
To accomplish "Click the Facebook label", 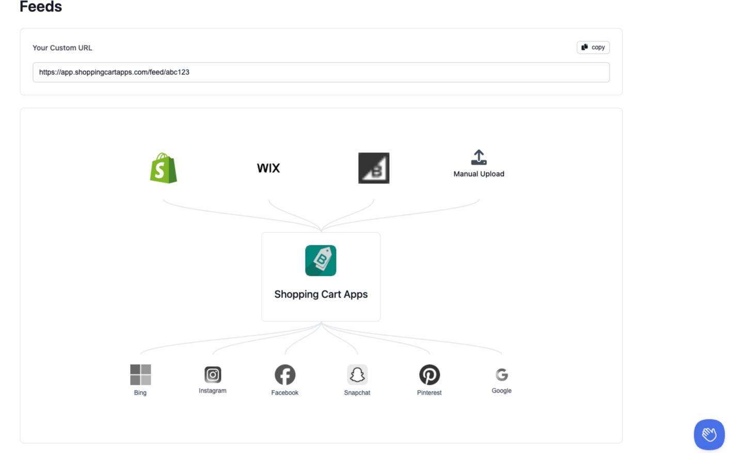I will [x=285, y=393].
